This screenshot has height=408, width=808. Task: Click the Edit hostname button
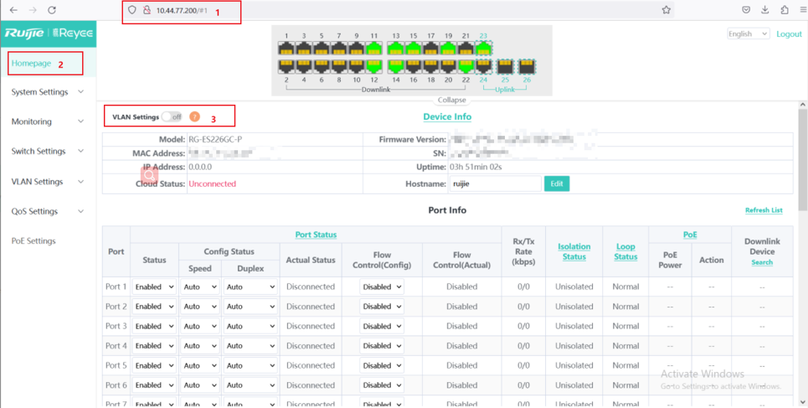pyautogui.click(x=556, y=183)
